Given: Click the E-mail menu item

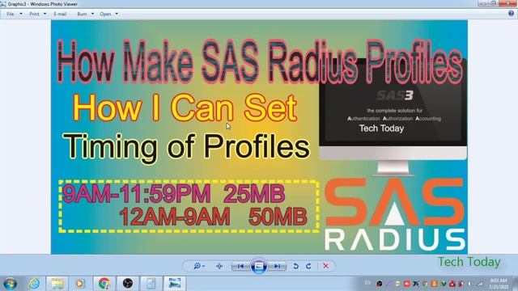Looking at the screenshot, I should click(x=60, y=15).
